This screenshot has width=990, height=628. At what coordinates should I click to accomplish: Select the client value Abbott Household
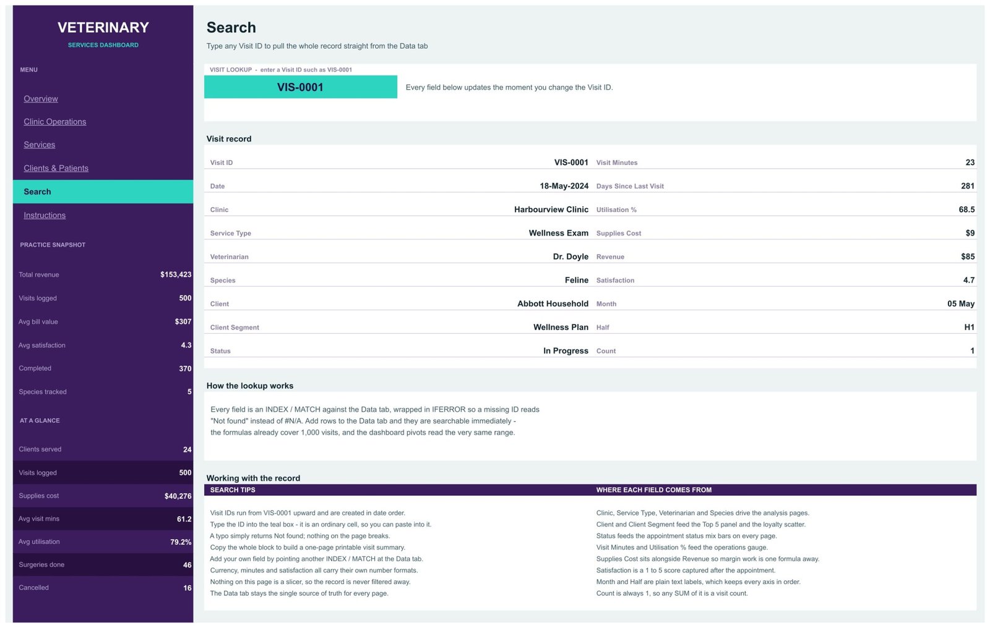click(553, 303)
